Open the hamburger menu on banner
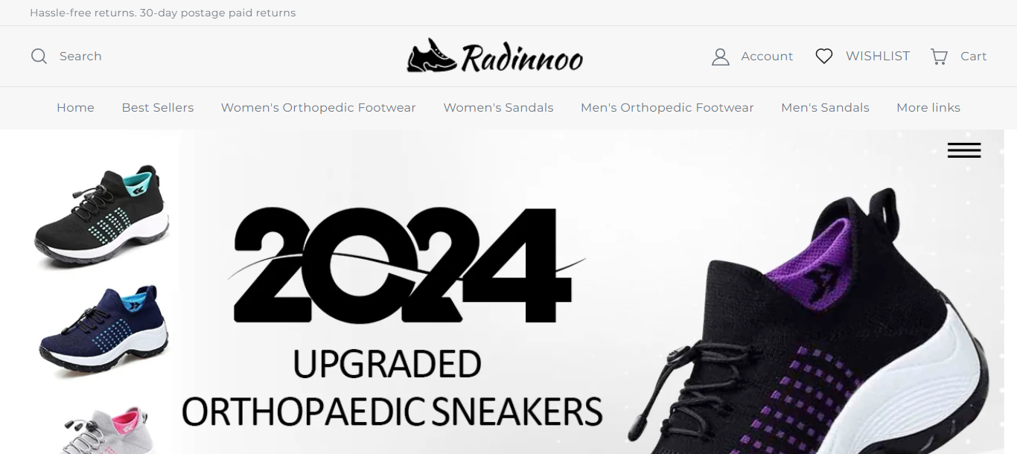Screen dimensions: 1017x454 pyautogui.click(x=964, y=150)
